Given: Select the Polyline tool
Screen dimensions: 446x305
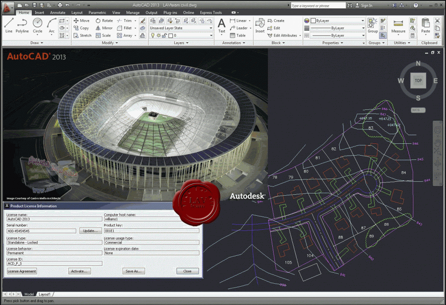Looking at the screenshot, I should click(22, 25).
